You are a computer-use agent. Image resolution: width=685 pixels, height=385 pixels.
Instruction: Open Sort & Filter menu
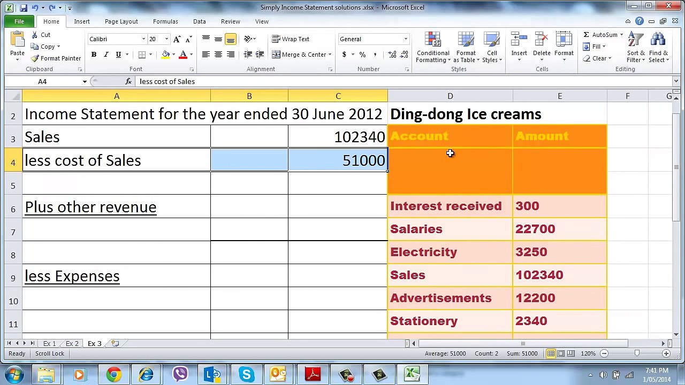(636, 47)
